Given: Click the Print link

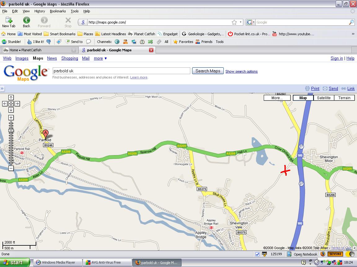Looking at the screenshot, I should coord(315,89).
